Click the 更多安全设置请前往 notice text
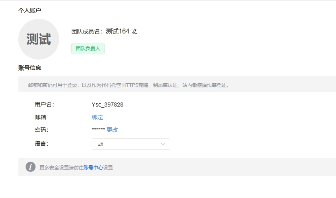Screen dimensions: 336x198 point(61,167)
